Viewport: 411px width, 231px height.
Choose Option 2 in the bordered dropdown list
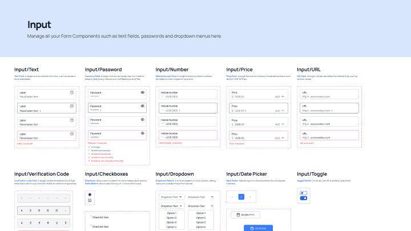[172, 218]
